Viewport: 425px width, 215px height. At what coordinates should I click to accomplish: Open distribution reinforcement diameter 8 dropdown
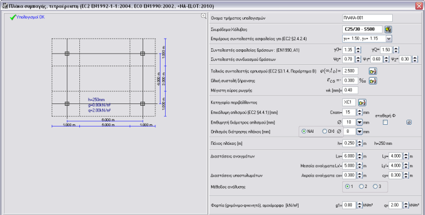tap(359, 132)
